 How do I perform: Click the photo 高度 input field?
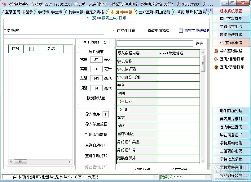(96, 69)
